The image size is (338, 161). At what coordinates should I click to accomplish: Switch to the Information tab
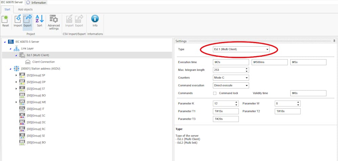point(37,3)
